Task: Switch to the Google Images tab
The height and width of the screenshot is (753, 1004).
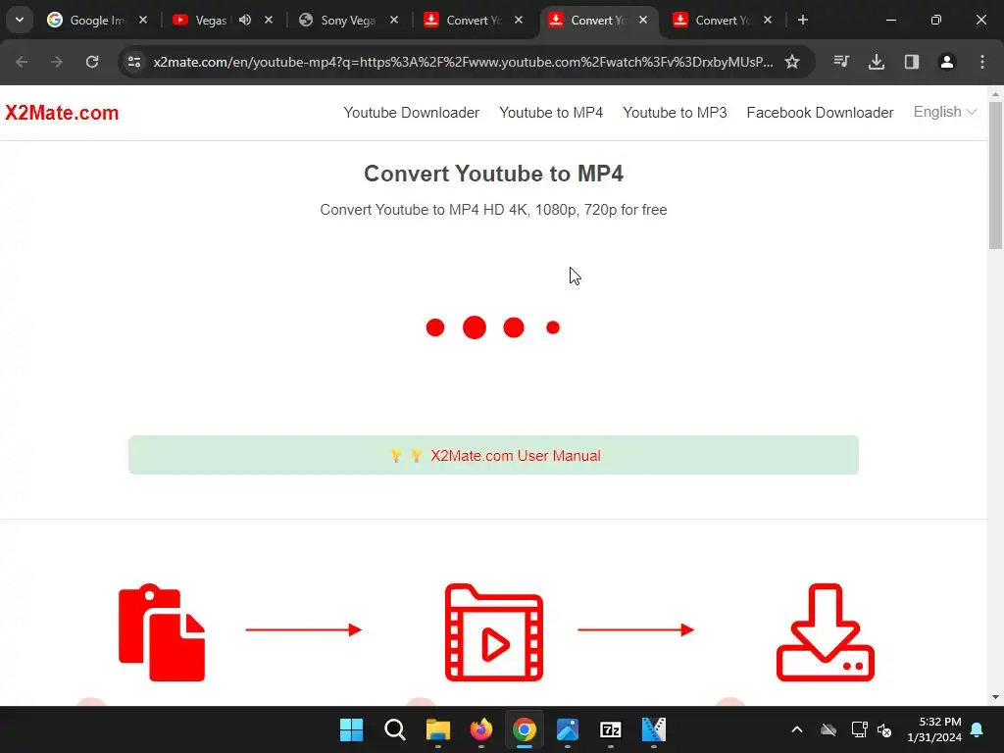Action: tap(96, 20)
